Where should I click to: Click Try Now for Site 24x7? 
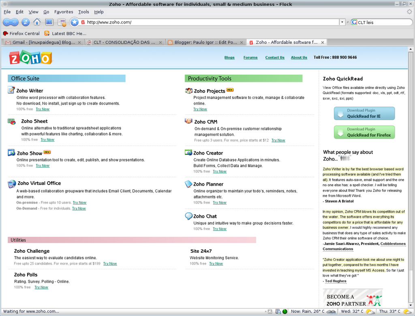[x=216, y=264]
